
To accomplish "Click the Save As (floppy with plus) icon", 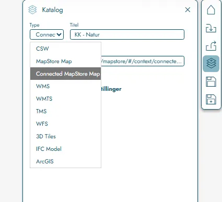I will 211,100.
